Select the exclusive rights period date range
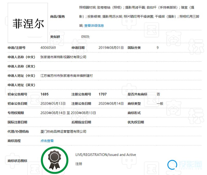The height and width of the screenshot is (175, 207). [x=68, y=113]
